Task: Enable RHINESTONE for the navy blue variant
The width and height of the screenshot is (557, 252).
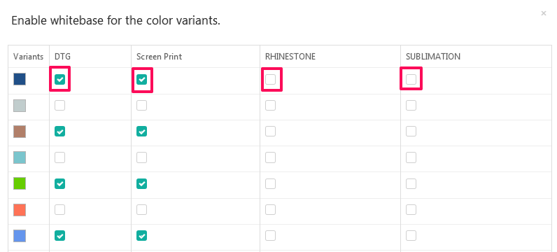Action: [270, 79]
